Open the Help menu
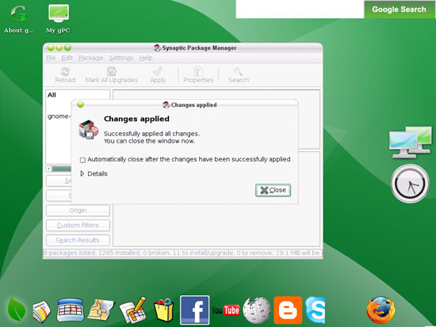 [x=146, y=58]
